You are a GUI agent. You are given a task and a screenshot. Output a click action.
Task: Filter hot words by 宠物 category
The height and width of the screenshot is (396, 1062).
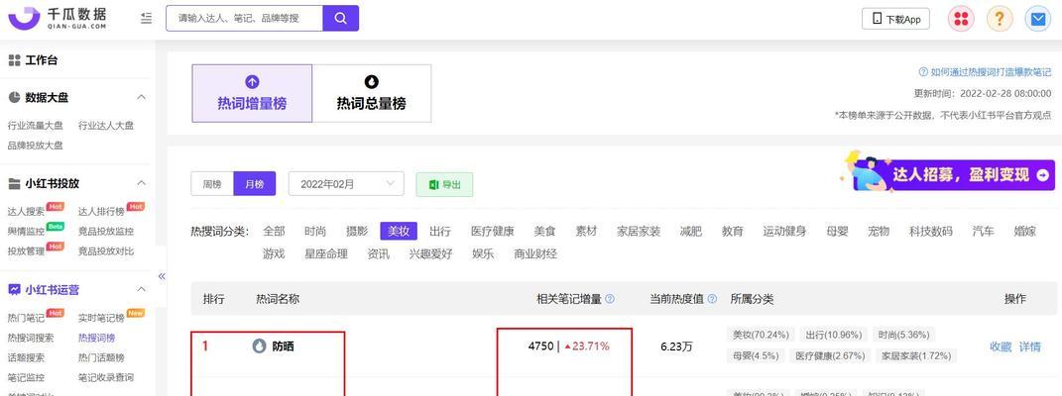[879, 231]
